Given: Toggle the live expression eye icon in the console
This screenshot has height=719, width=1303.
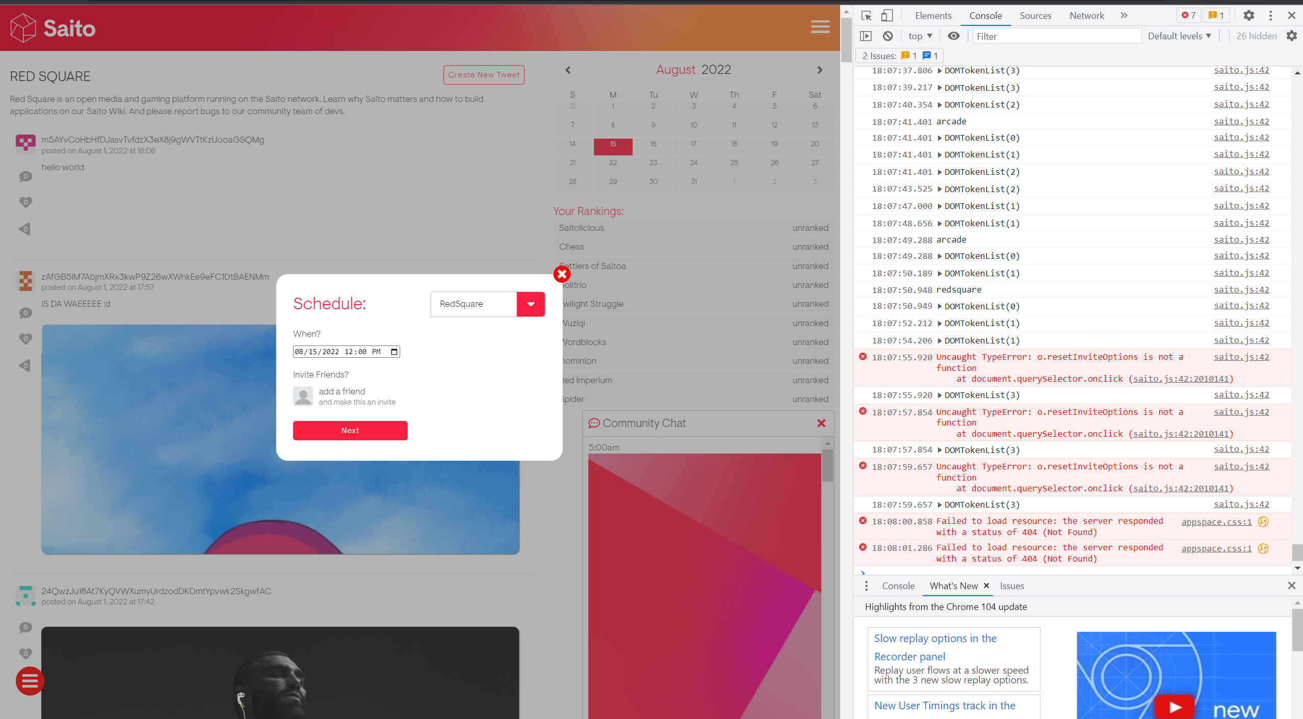Looking at the screenshot, I should pyautogui.click(x=954, y=36).
